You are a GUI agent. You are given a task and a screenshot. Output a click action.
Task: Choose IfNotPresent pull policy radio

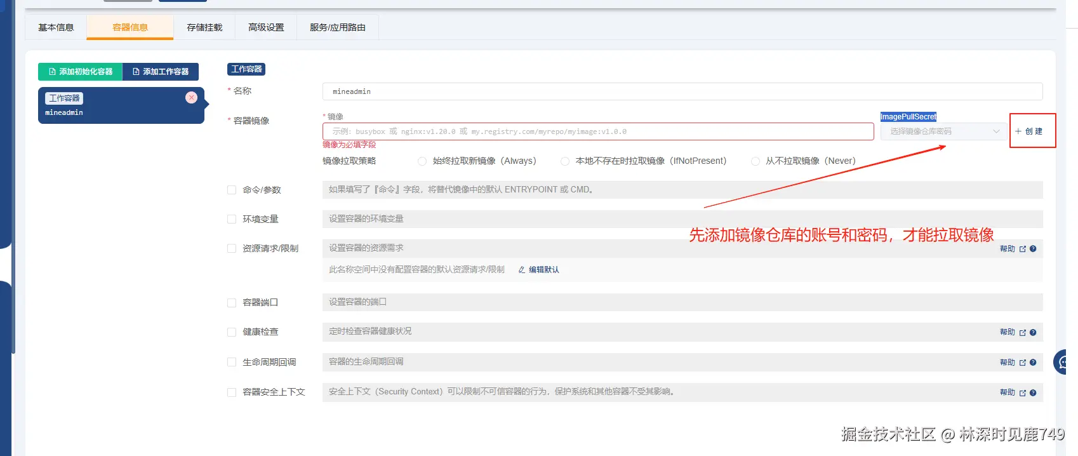[565, 161]
